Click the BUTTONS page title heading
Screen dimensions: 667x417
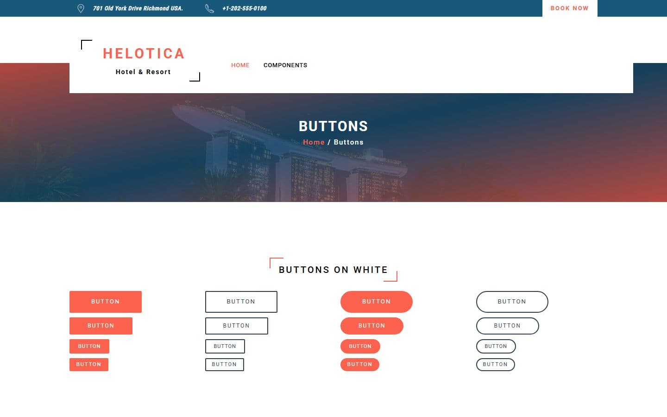pyautogui.click(x=333, y=126)
